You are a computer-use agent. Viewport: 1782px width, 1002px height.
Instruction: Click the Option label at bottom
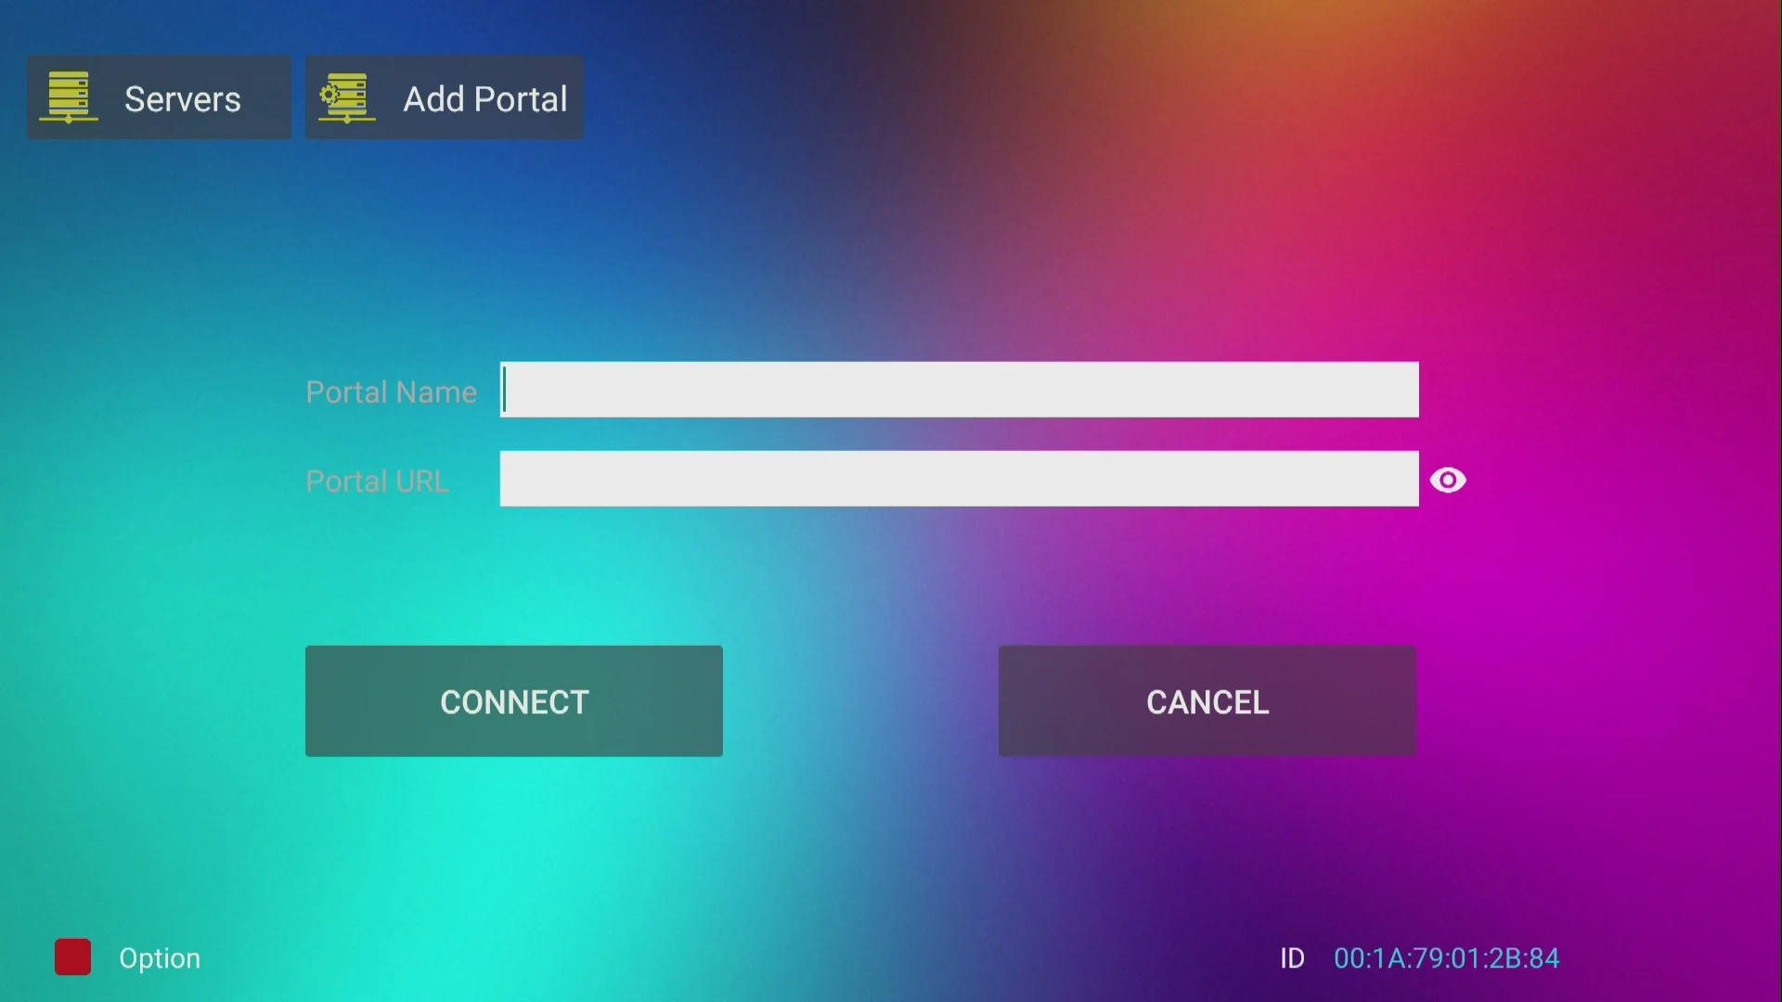(160, 957)
